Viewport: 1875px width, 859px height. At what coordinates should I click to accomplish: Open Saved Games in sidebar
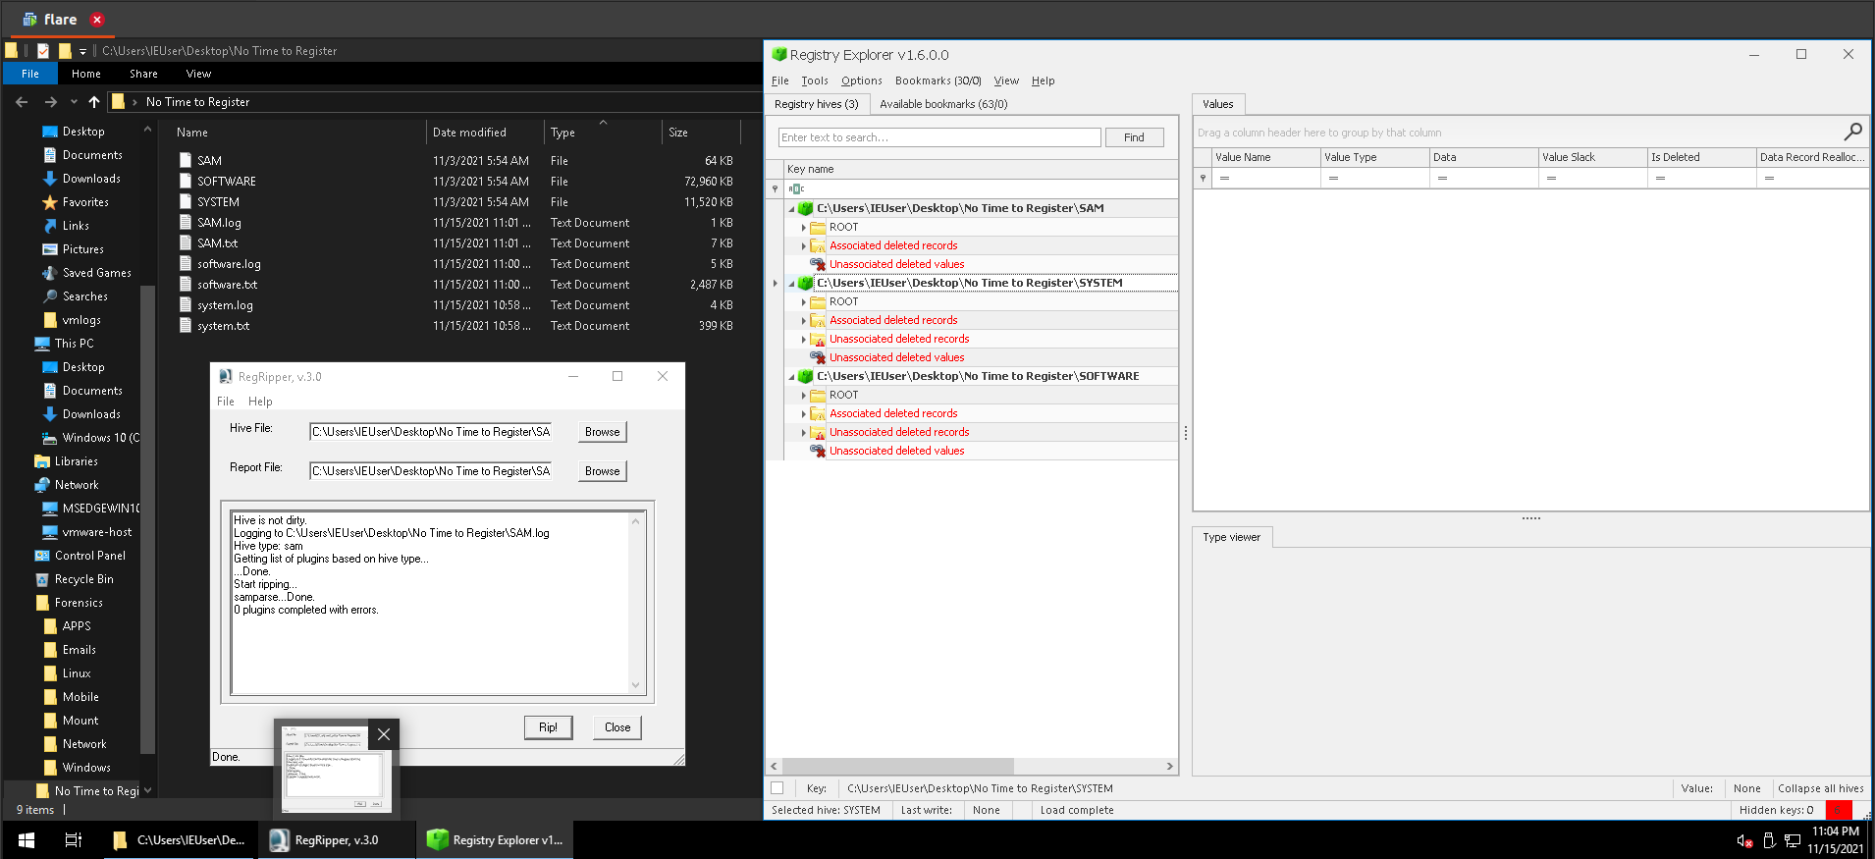point(96,273)
